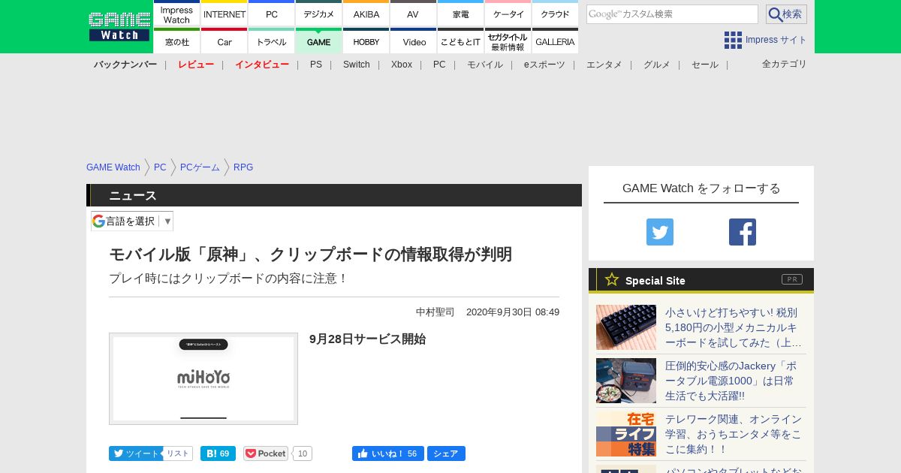Click the Pocket count bubble 10
901x473 pixels.
click(x=302, y=453)
